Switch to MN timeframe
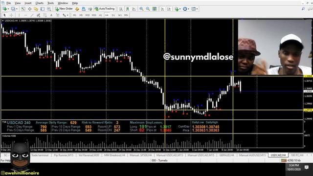The height and width of the screenshot is (176, 313). [x=126, y=15]
